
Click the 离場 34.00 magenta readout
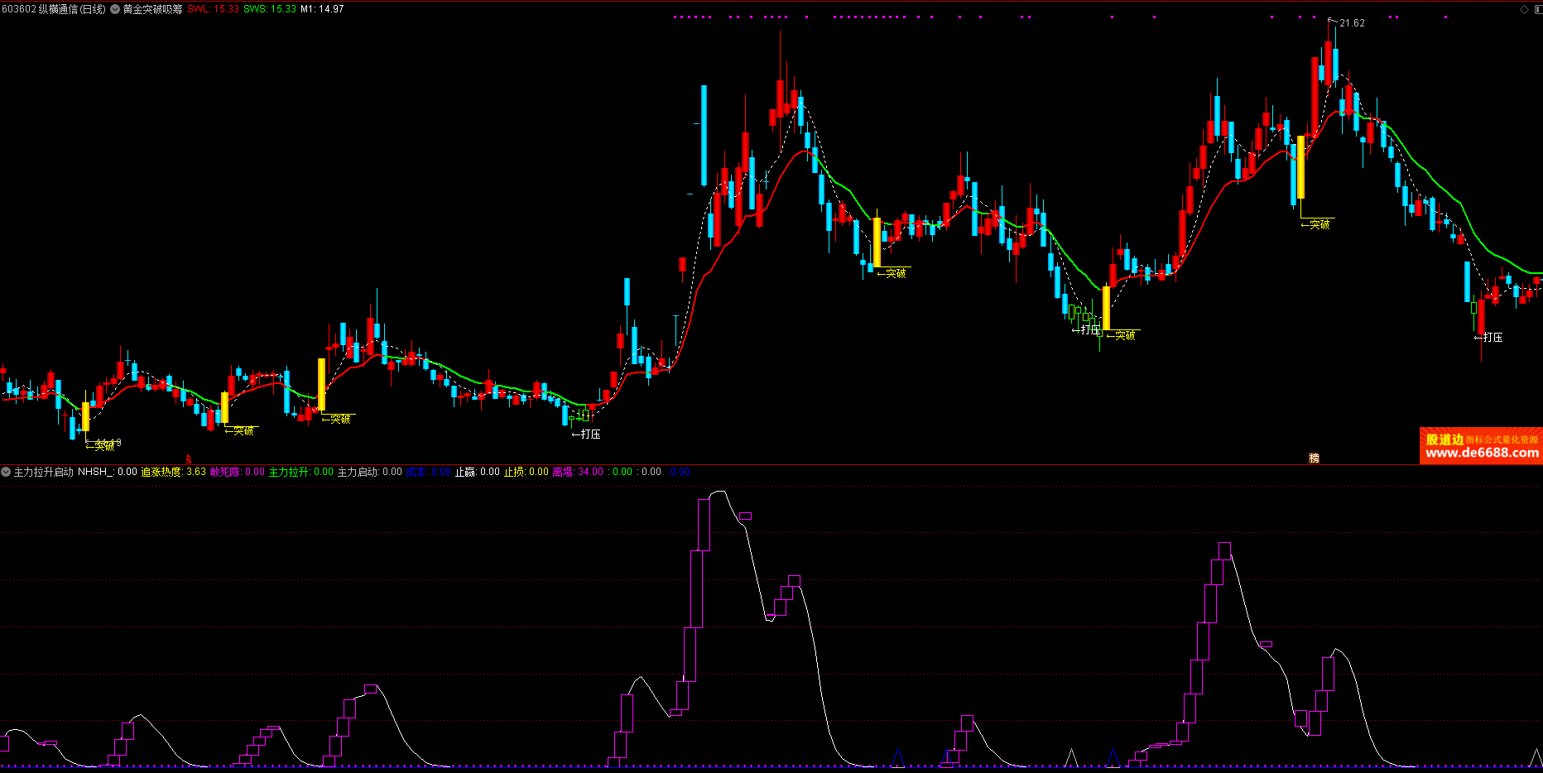point(577,472)
